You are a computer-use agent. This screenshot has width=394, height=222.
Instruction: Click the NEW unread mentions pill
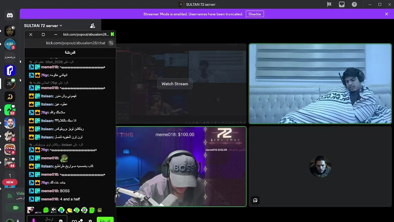coord(10,182)
